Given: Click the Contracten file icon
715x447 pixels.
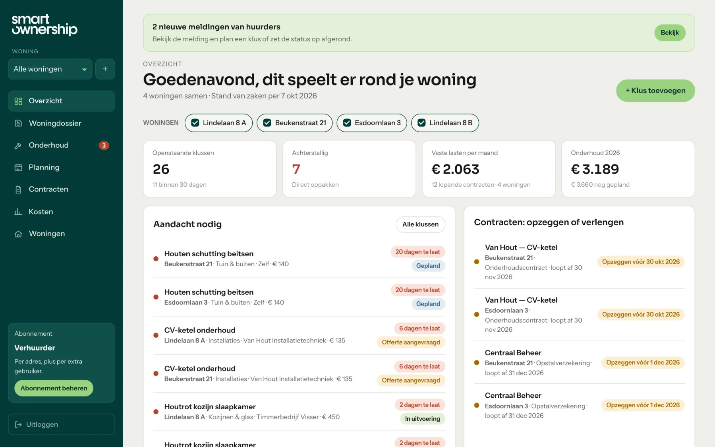Looking at the screenshot, I should pos(18,190).
